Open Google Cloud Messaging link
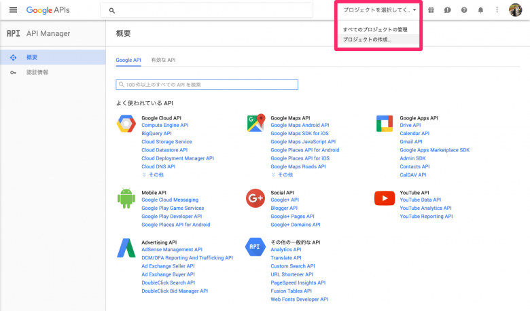Viewport: 530px width, 311px height. (170, 200)
